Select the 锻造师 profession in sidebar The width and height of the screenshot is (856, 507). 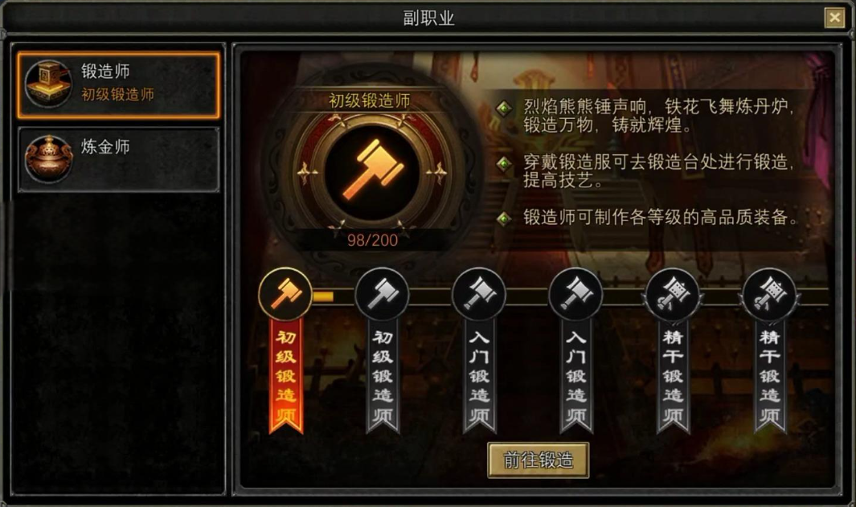click(118, 85)
